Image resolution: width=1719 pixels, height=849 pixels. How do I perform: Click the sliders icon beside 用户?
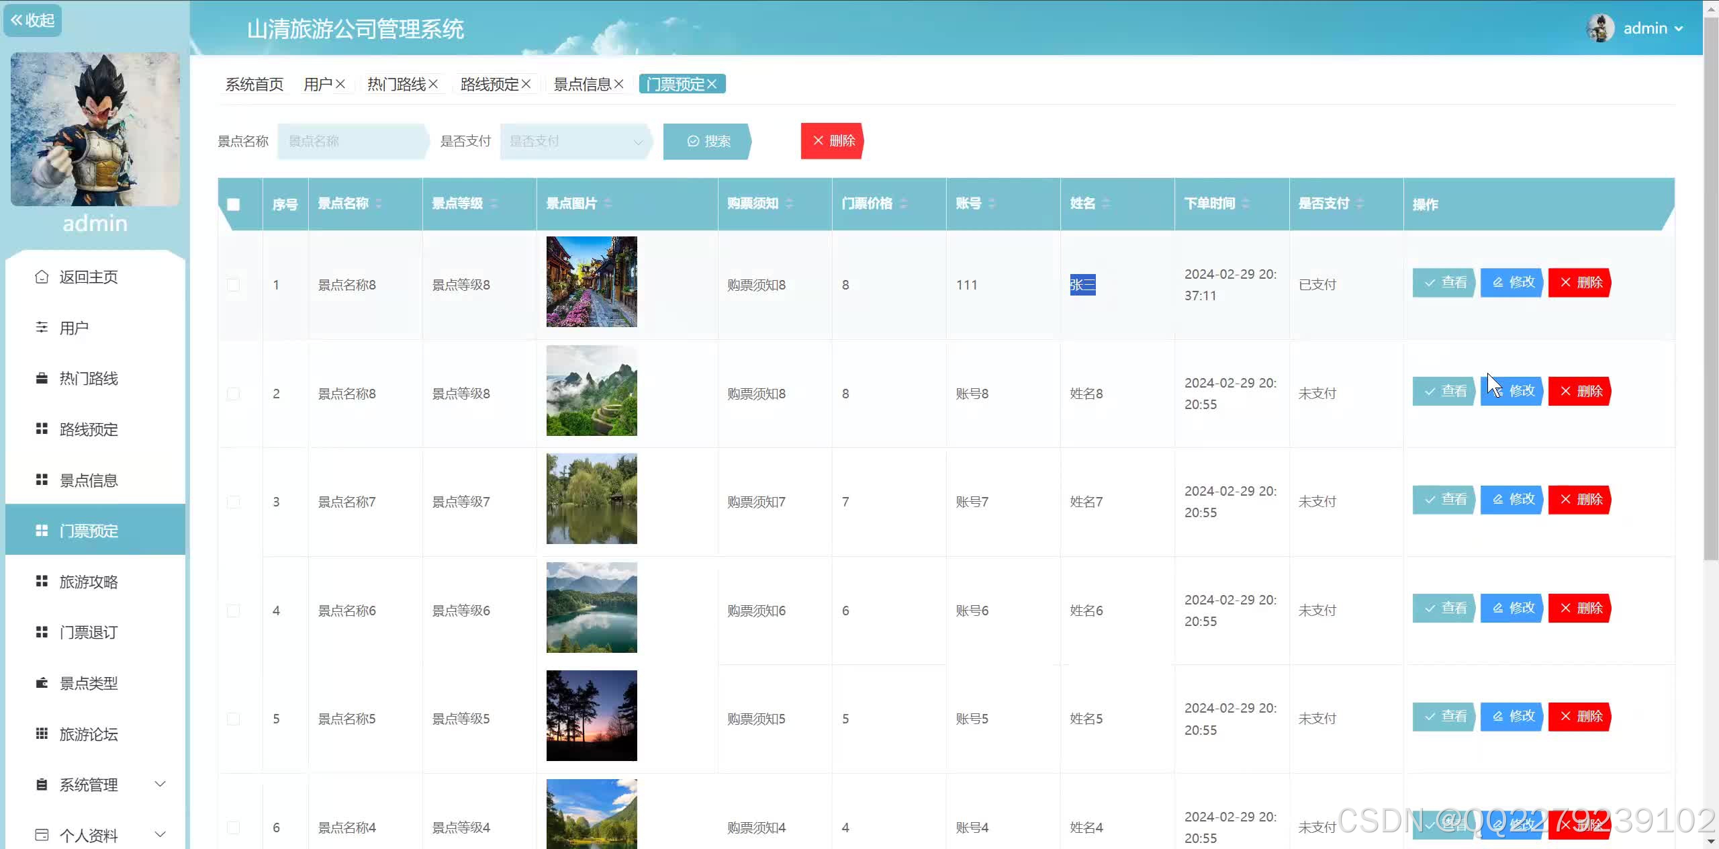(x=42, y=327)
